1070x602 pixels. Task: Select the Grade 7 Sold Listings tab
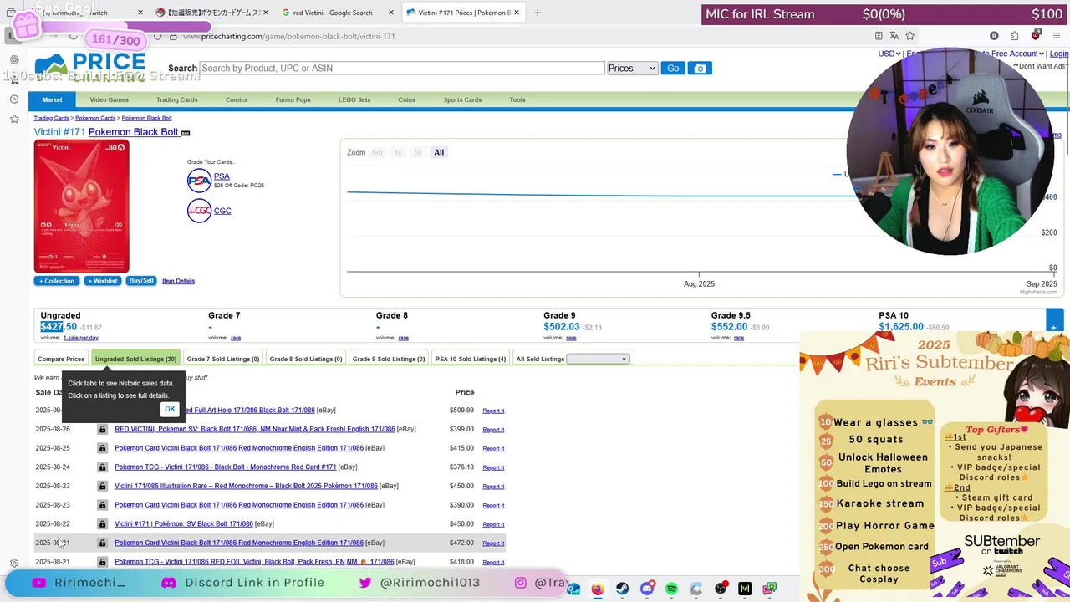point(223,359)
